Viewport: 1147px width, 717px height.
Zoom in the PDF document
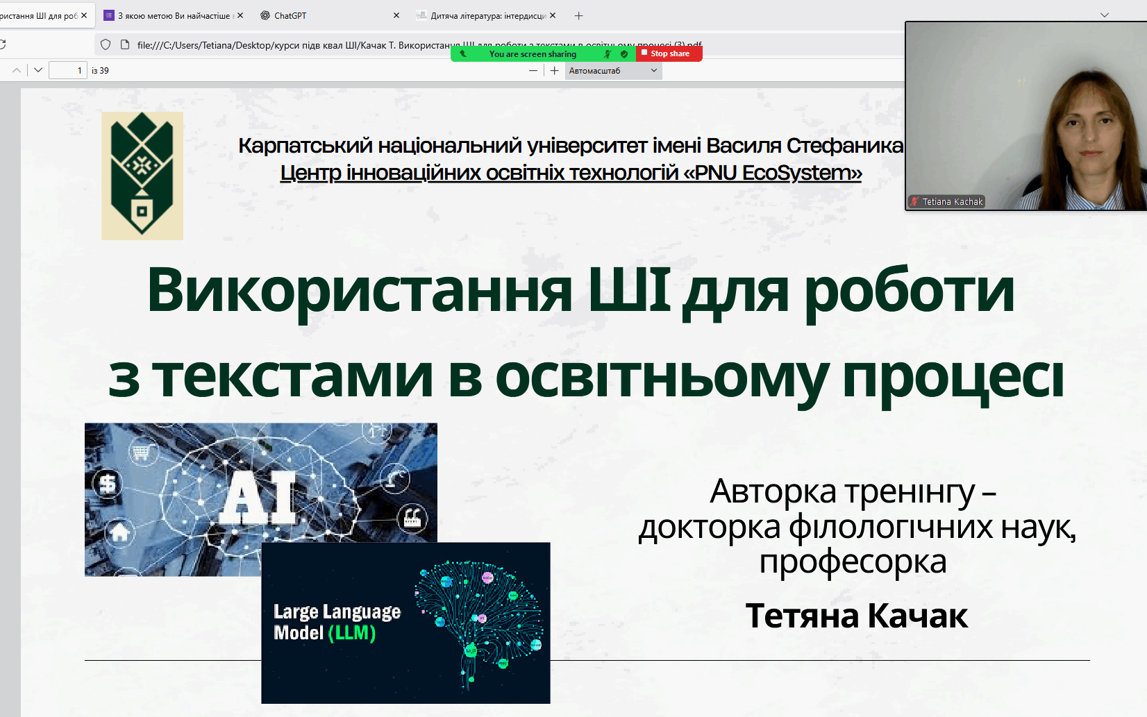554,71
